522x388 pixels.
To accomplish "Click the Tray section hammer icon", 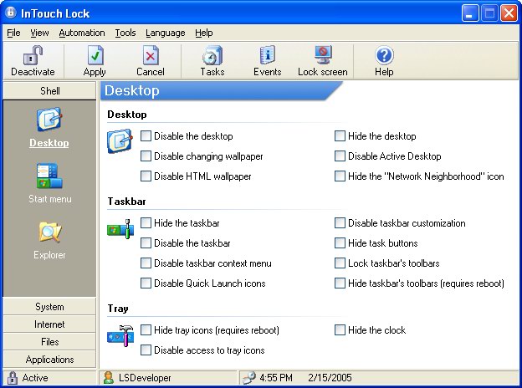I will tap(120, 335).
